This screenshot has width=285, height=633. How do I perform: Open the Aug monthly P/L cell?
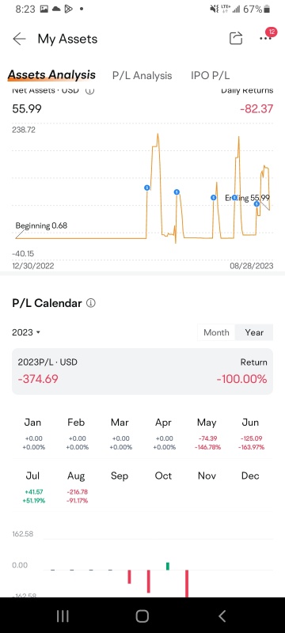pyautogui.click(x=76, y=487)
